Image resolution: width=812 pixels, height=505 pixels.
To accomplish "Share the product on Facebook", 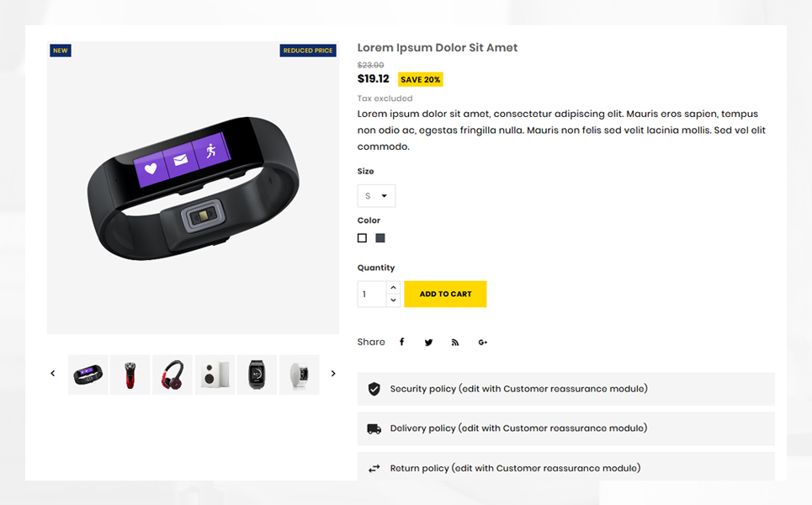I will click(401, 342).
